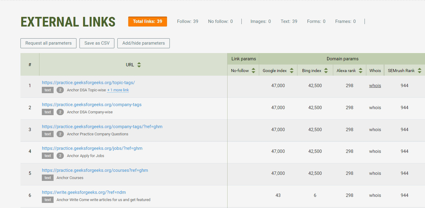425x208 pixels.
Task: Click the "2" badge beside Apply for Jobs
Action: [60, 156]
